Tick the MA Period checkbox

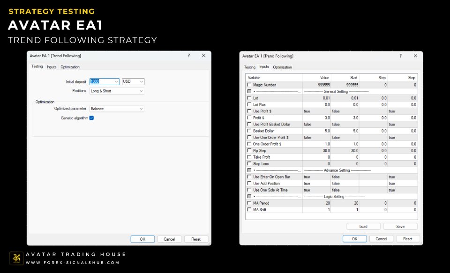pos(249,203)
